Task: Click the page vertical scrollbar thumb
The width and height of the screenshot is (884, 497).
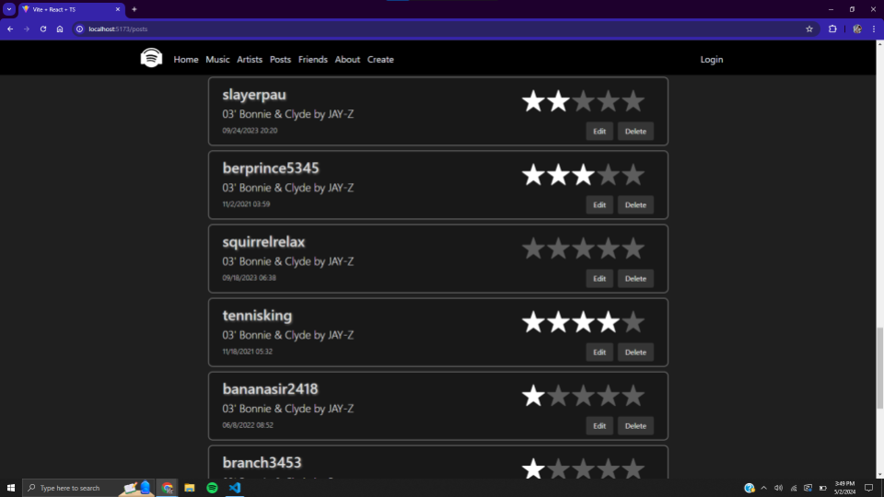Action: pyautogui.click(x=879, y=368)
